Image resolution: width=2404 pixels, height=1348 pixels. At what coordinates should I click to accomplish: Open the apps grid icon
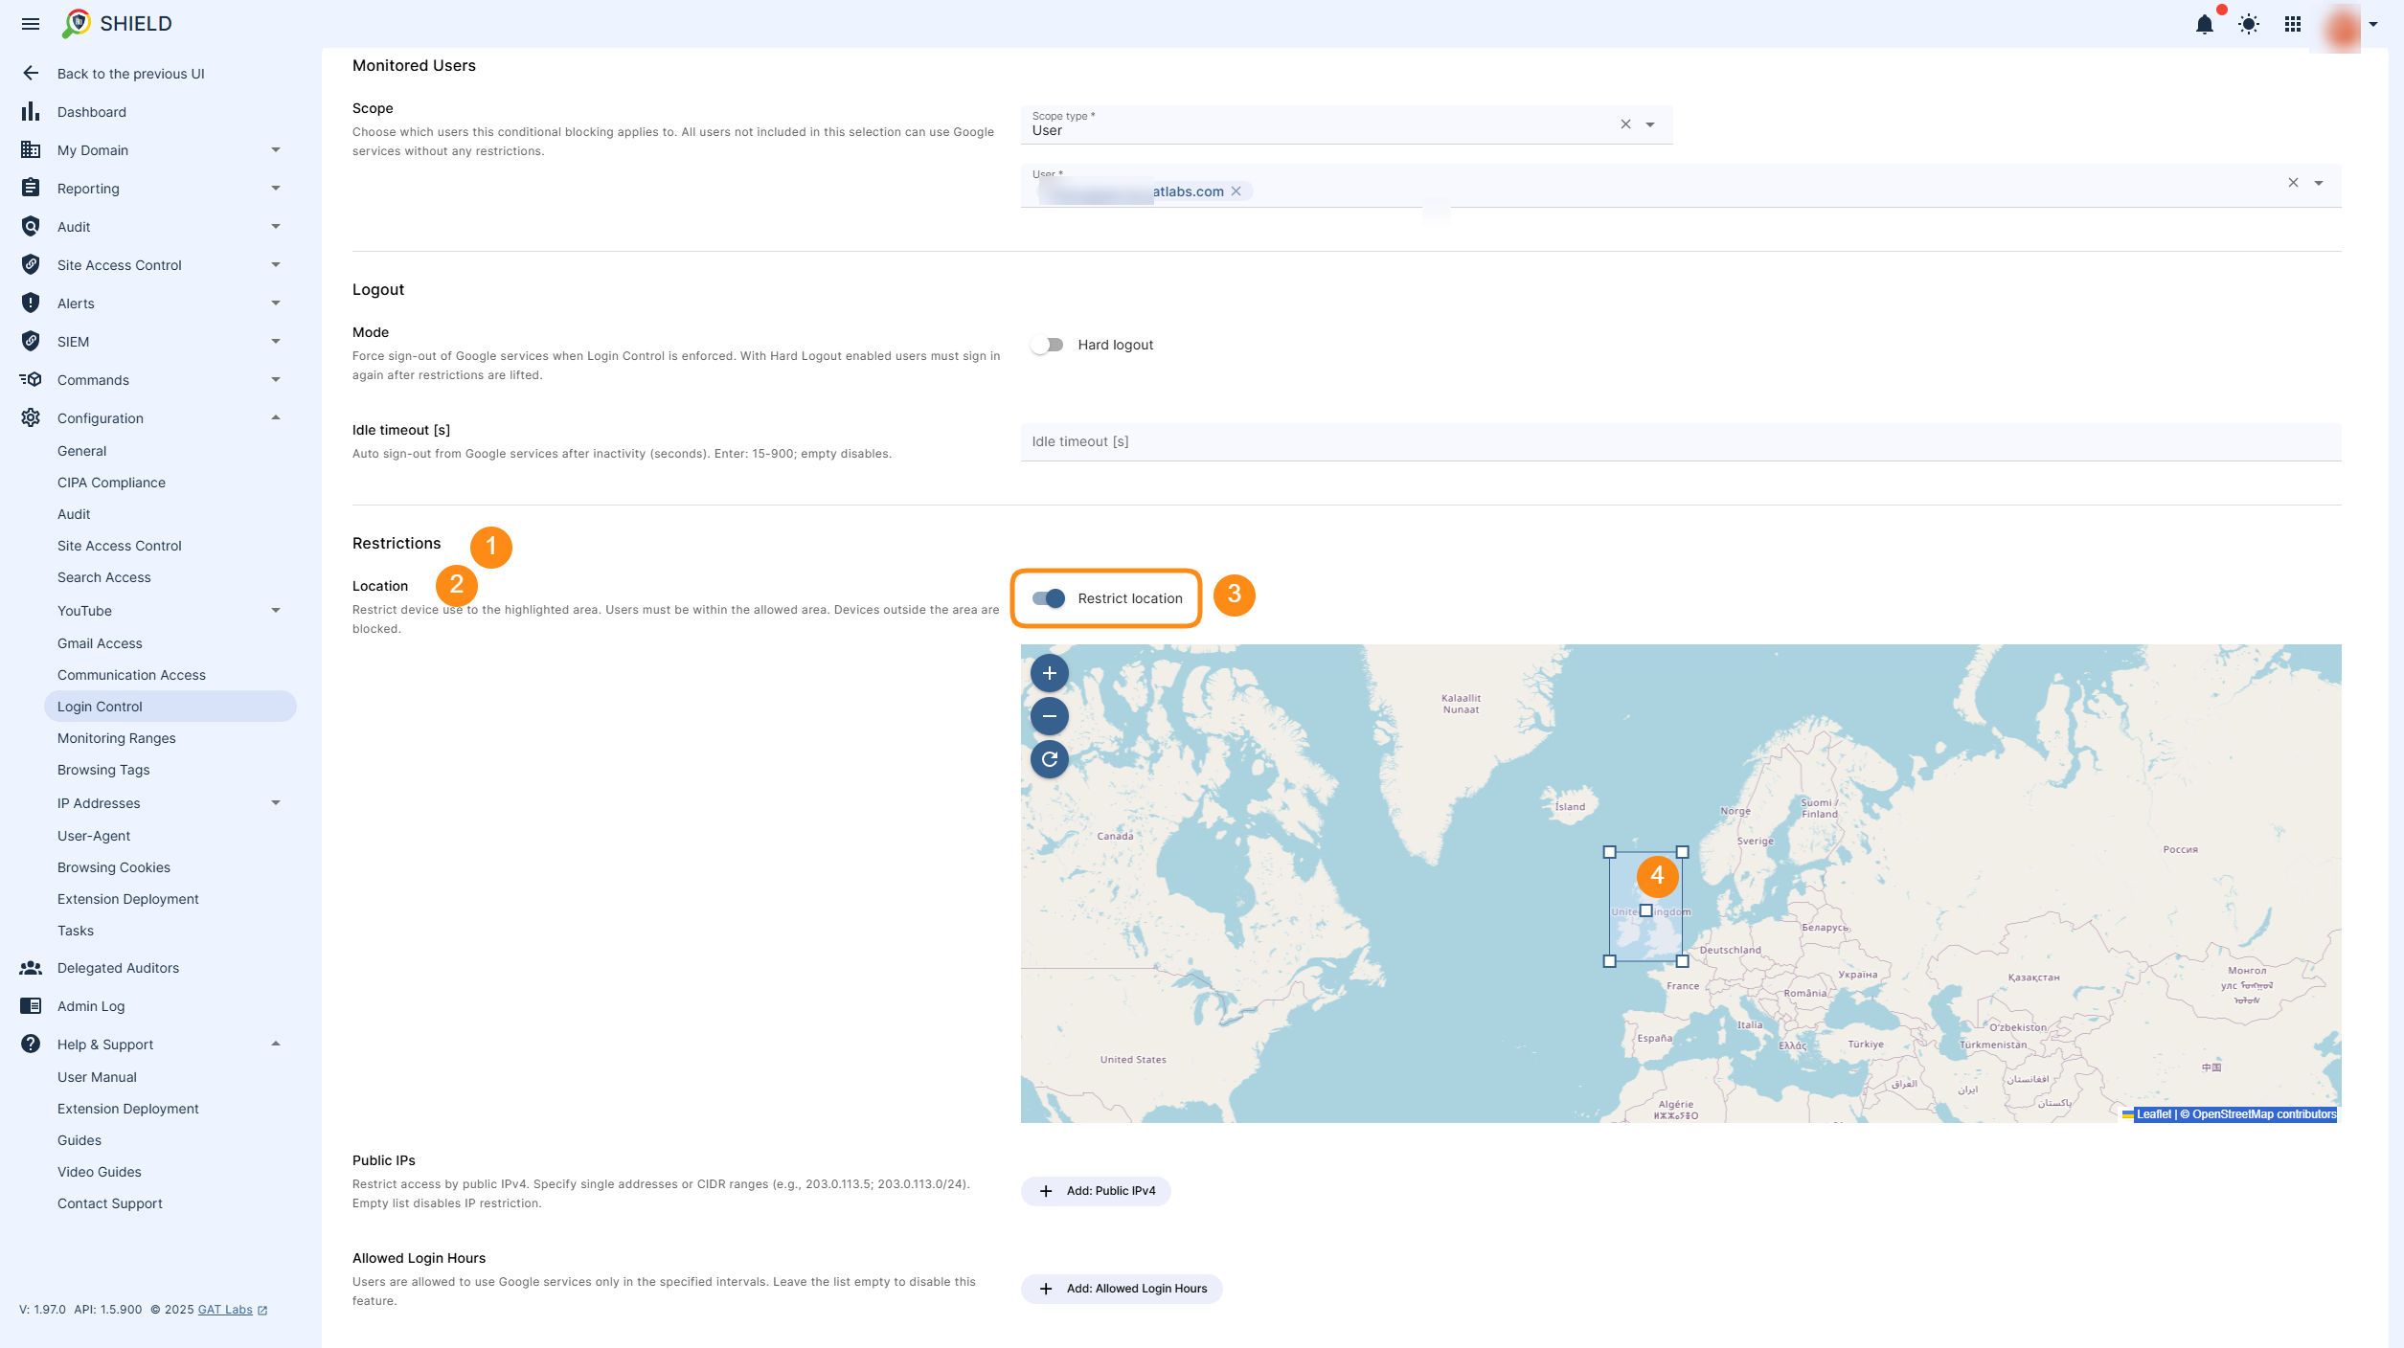(x=2293, y=24)
